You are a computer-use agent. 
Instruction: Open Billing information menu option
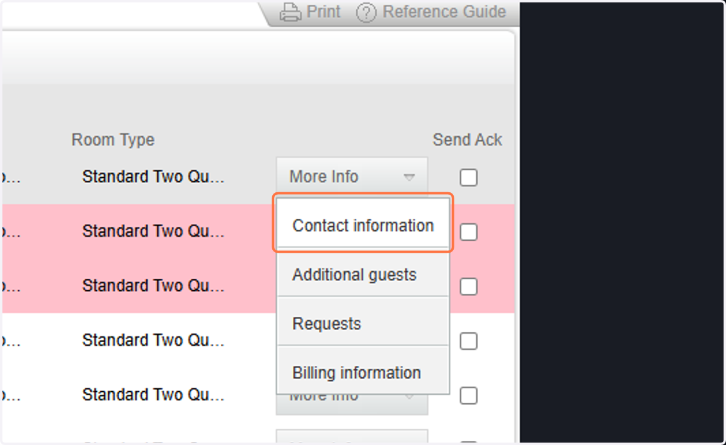[363, 372]
